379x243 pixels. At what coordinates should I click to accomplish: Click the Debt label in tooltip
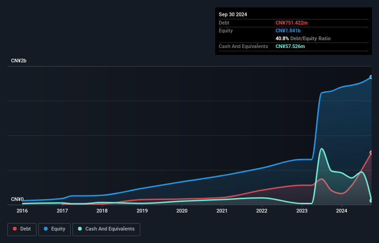(x=224, y=23)
